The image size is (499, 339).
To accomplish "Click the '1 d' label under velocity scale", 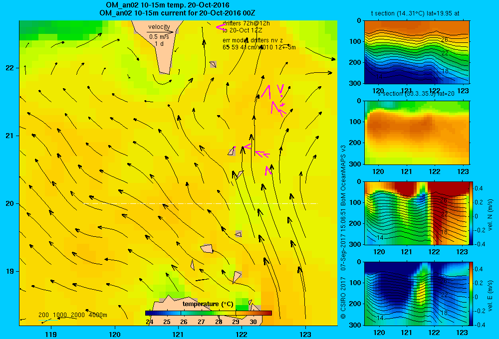I will point(159,43).
